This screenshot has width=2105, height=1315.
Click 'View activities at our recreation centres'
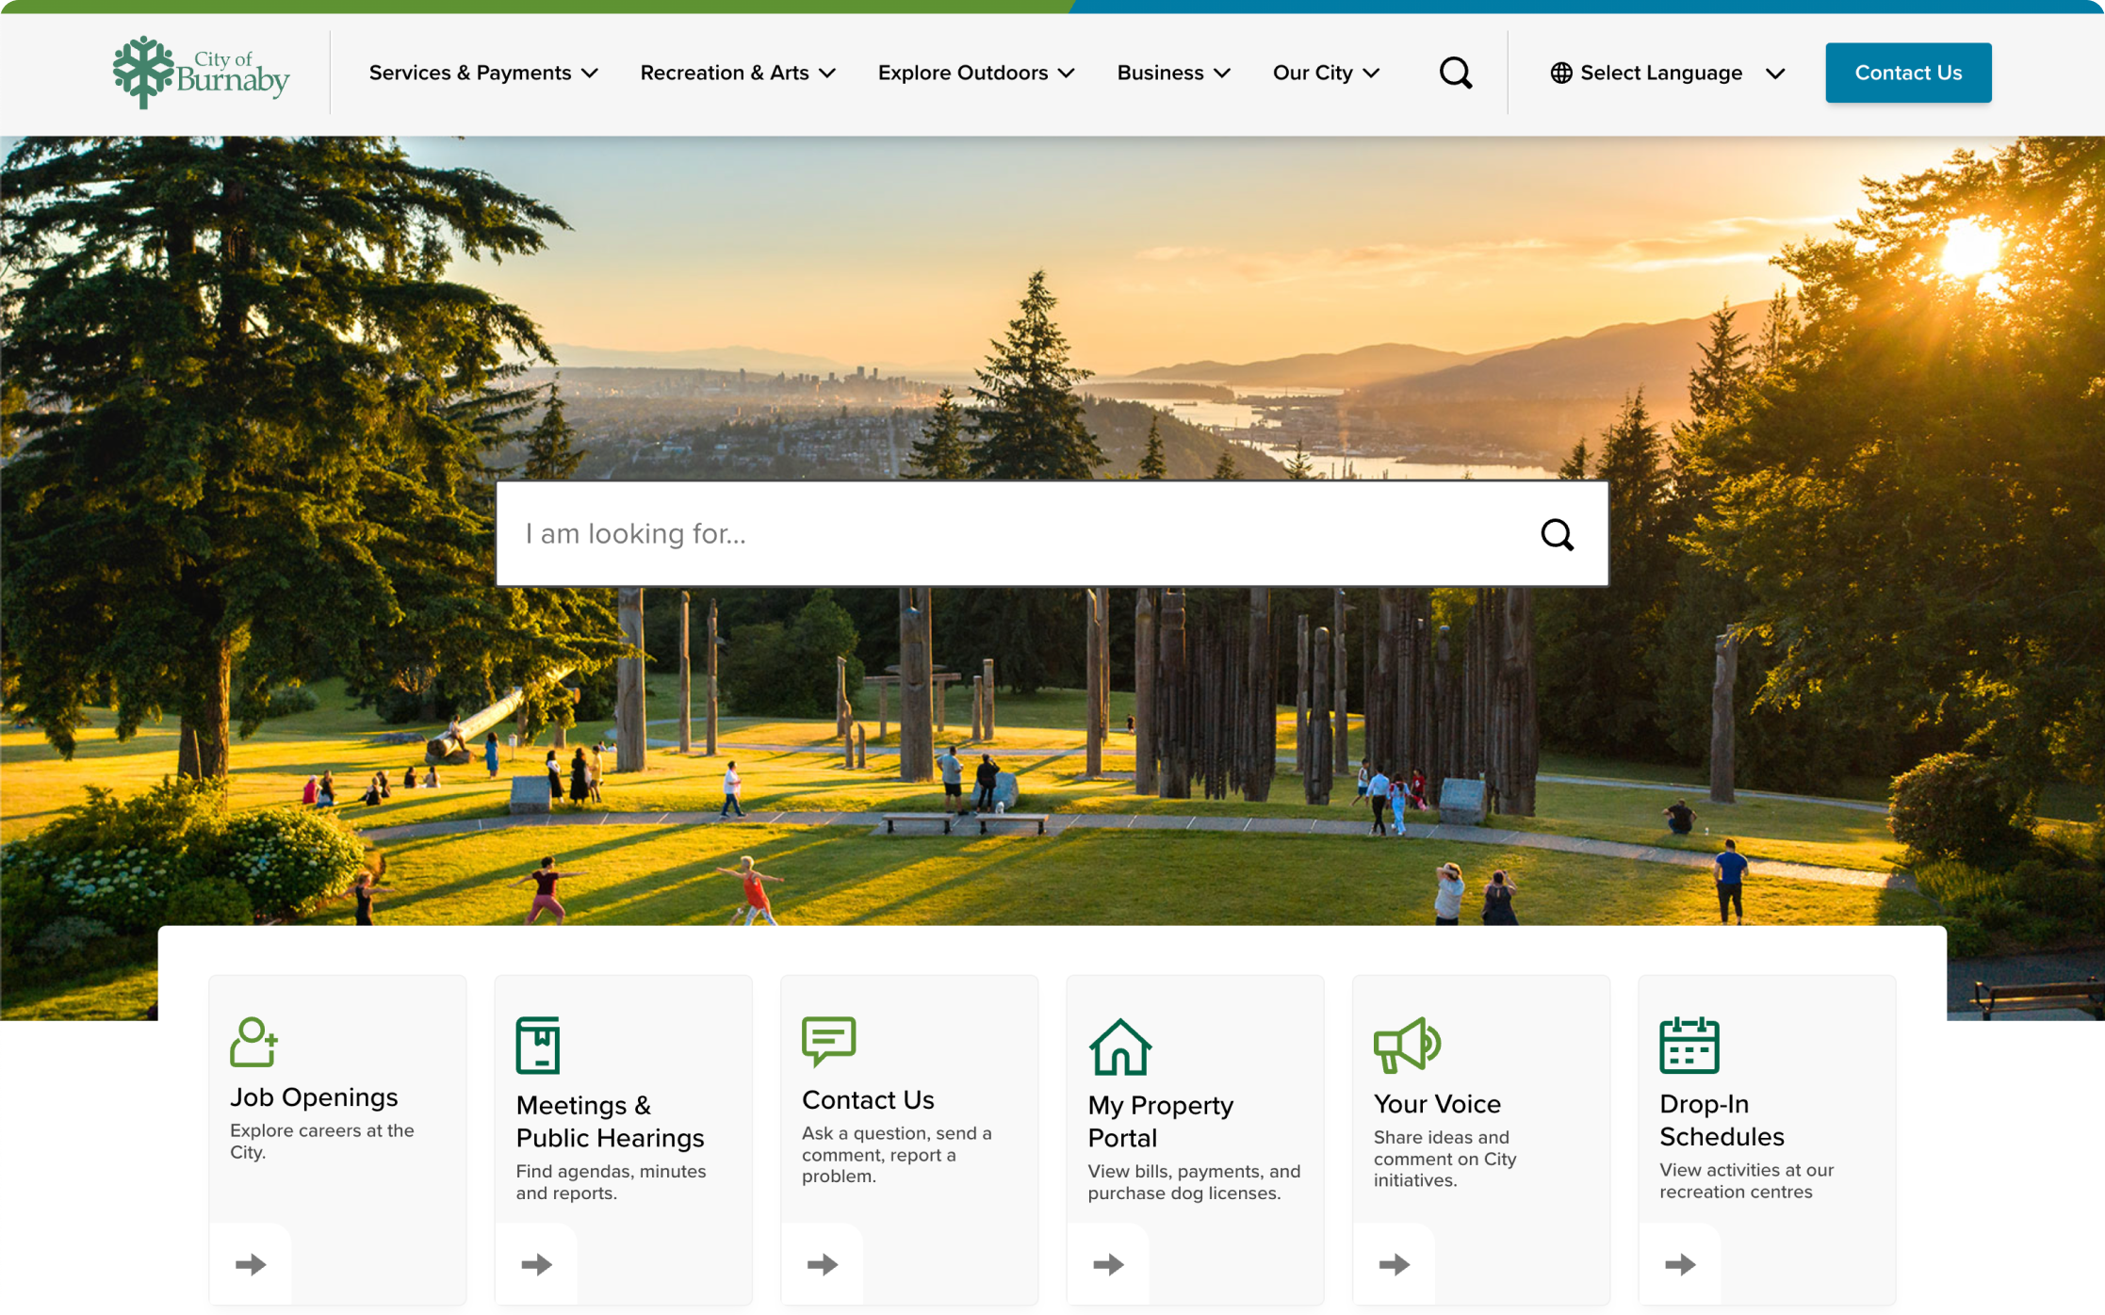coord(1746,1180)
